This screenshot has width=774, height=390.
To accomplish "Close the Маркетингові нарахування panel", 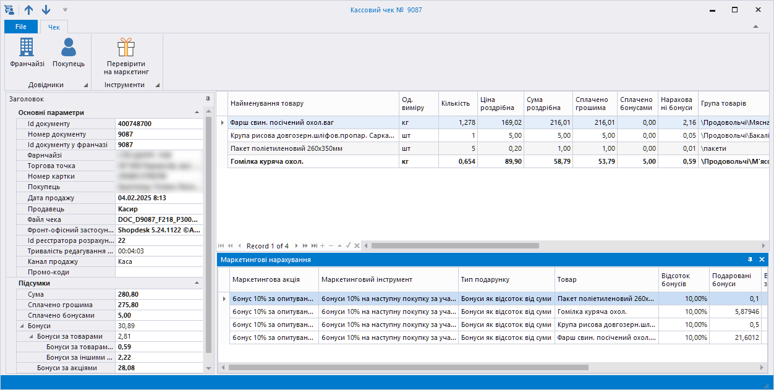I will [762, 260].
